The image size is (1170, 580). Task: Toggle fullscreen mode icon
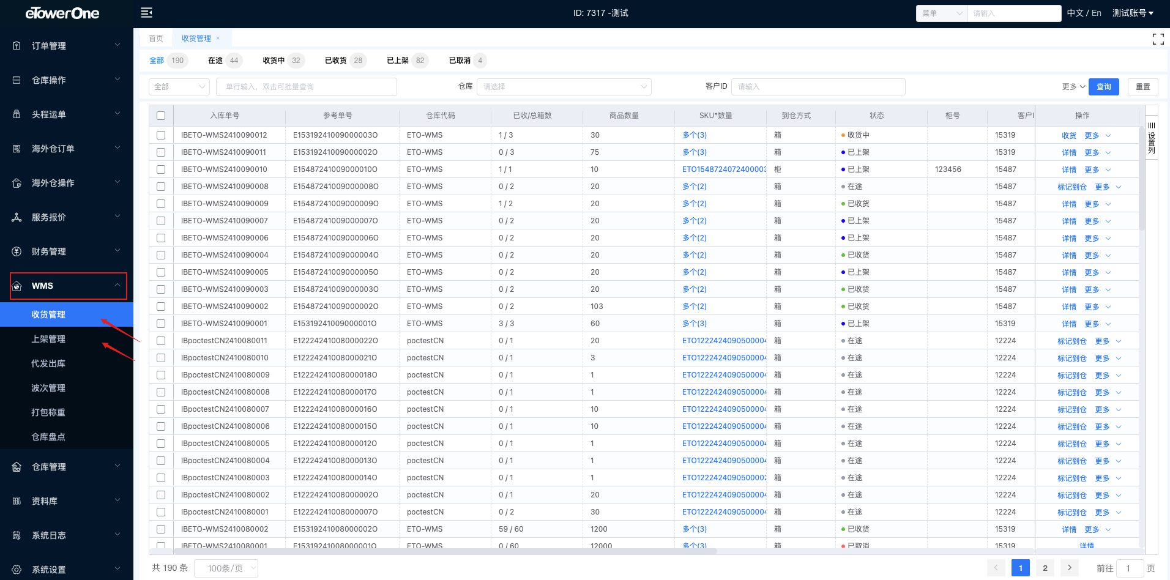point(1158,39)
